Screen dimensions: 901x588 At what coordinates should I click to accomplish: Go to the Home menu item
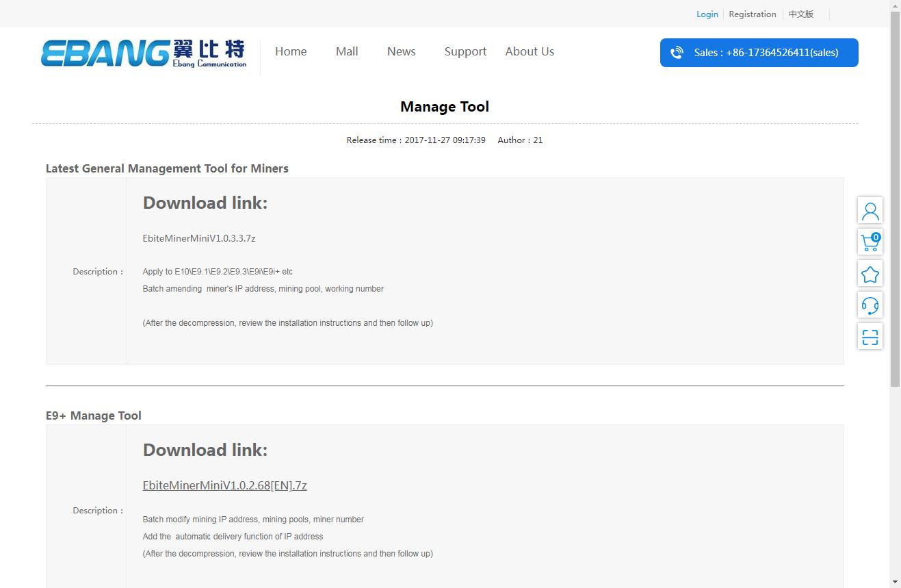click(x=291, y=51)
